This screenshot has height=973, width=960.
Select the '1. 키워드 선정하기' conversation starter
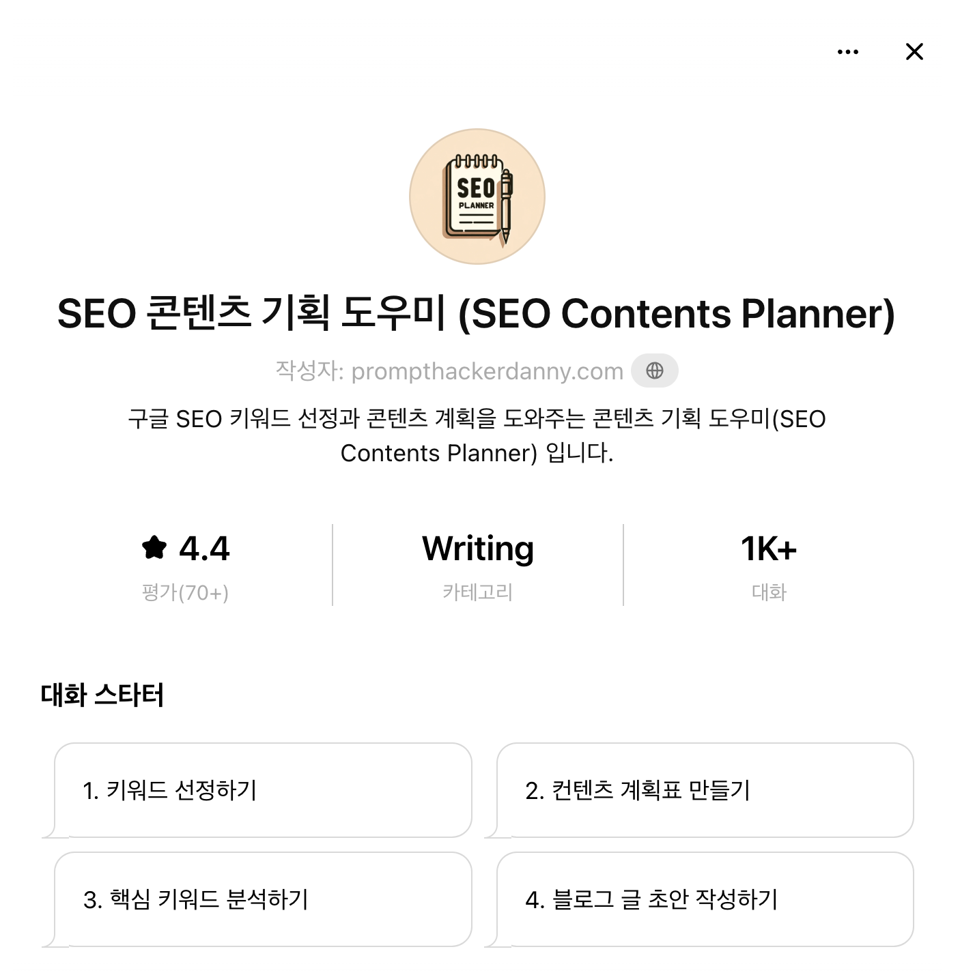[262, 792]
